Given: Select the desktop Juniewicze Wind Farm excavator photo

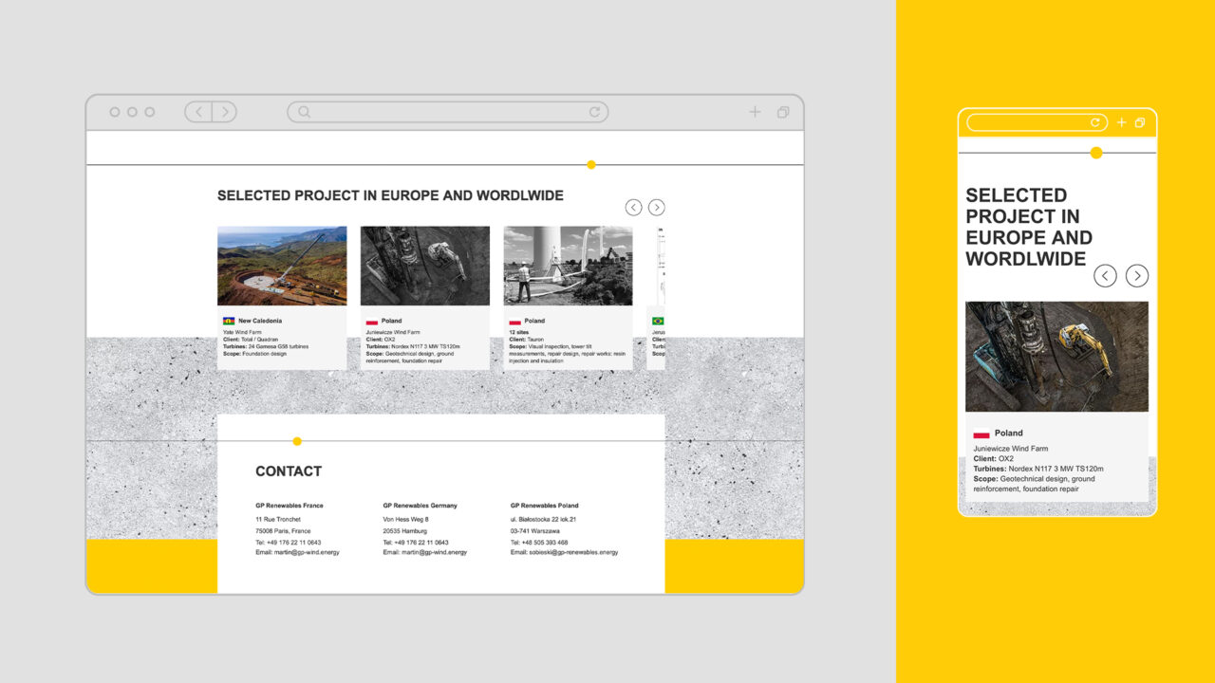Looking at the screenshot, I should 425,266.
